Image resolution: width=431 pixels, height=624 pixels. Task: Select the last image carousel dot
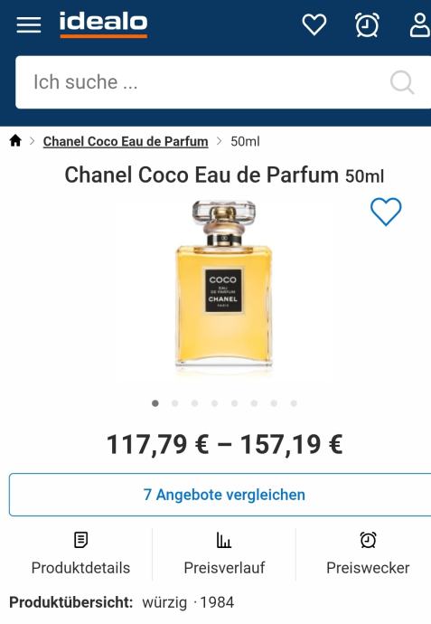point(294,403)
